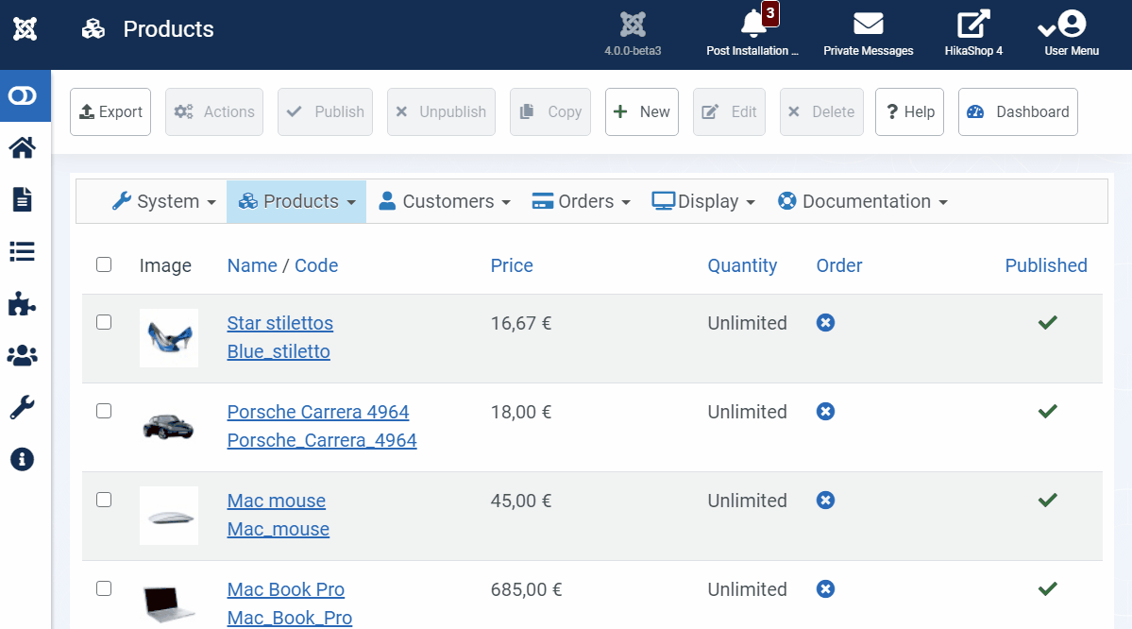This screenshot has height=629, width=1132.
Task: Toggle the sidebar menu icon
Action: pos(22,95)
